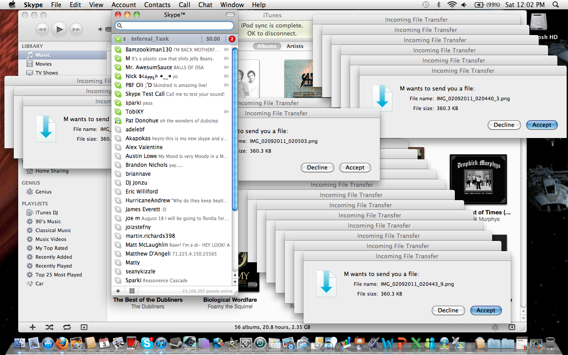Open Firefox from the Dock
The height and width of the screenshot is (355, 568).
(x=62, y=343)
